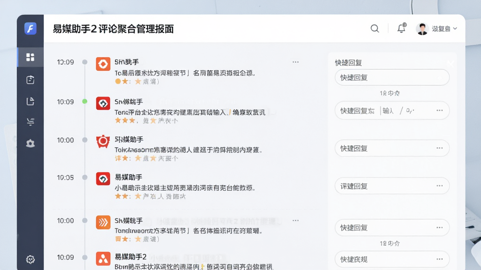Open ellipsis menu in the 输入 reply field
This screenshot has width=481, height=270.
tap(440, 110)
